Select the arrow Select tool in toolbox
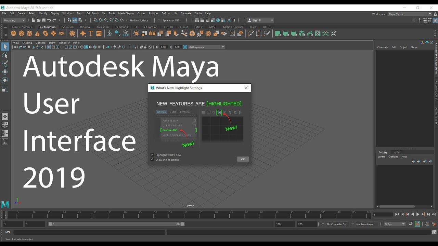The image size is (438, 246). [x=5, y=47]
